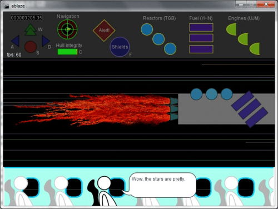This screenshot has width=278, height=209.
Task: Click the ablaze title bar app icon
Action: 7,6
